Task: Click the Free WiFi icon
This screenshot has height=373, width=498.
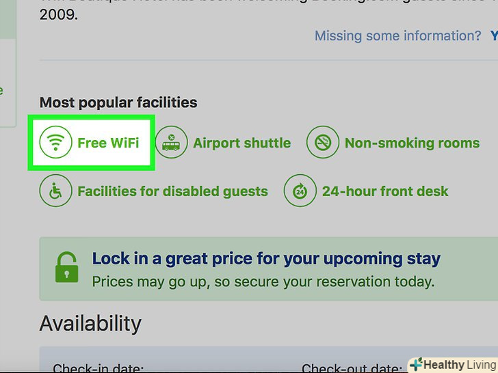Action: coord(56,143)
